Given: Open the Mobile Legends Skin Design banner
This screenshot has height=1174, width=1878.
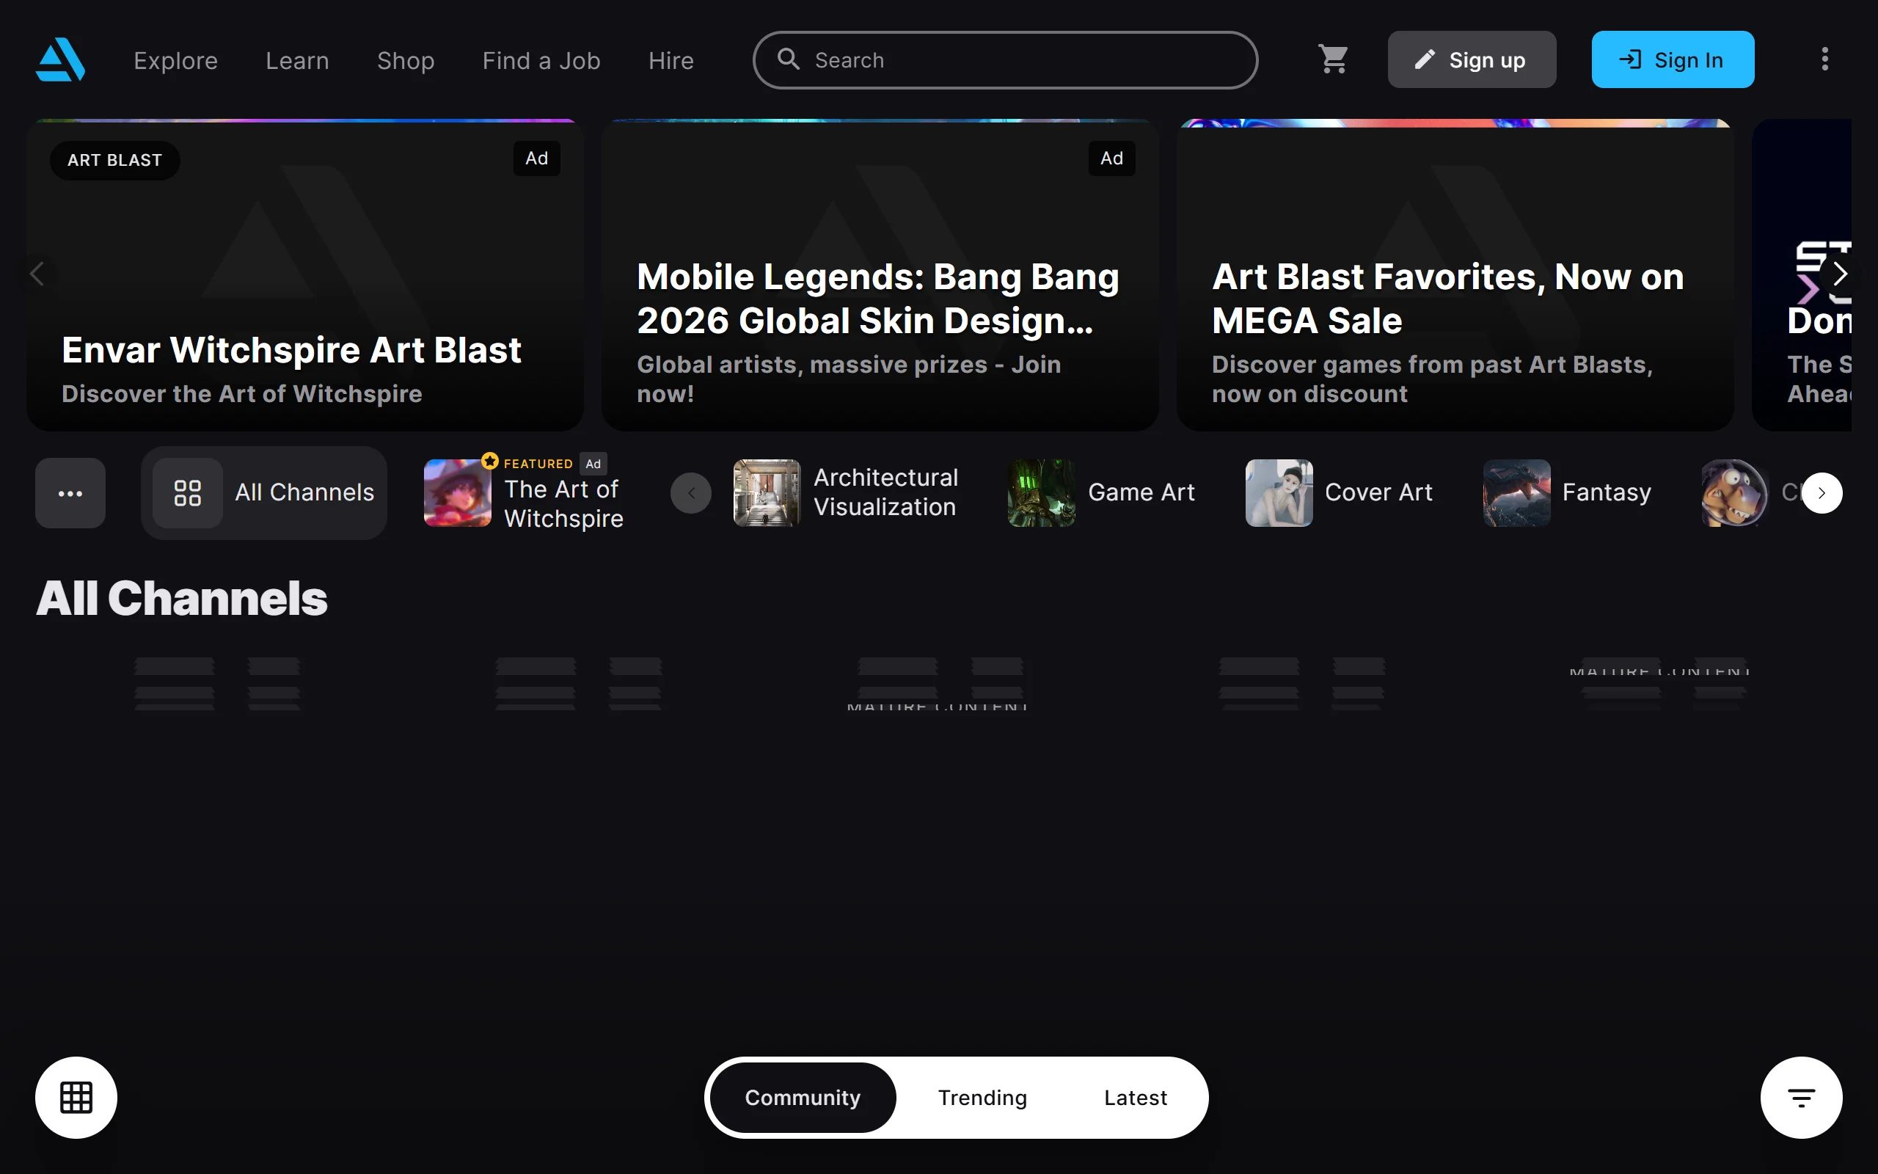Looking at the screenshot, I should (880, 275).
